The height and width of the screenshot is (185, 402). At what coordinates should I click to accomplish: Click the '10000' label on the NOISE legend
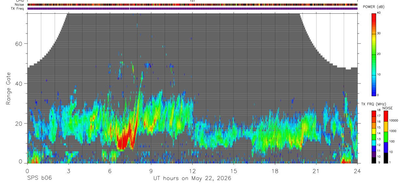coord(394,120)
